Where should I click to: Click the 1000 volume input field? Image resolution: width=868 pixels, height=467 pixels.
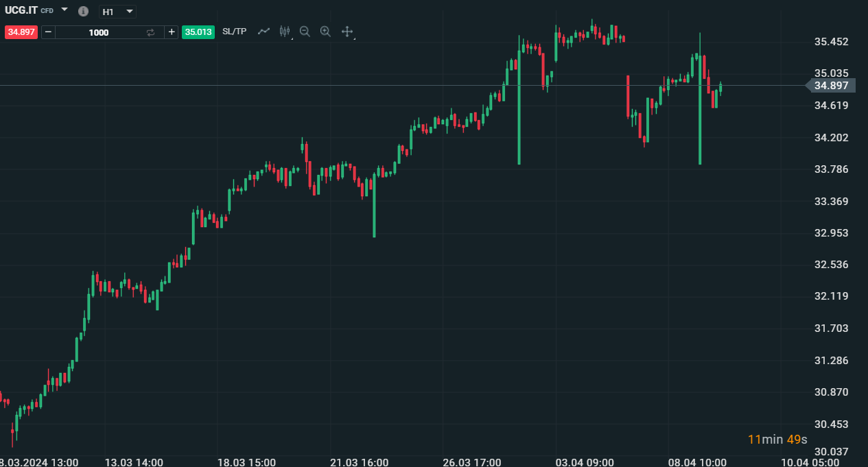[x=98, y=32]
